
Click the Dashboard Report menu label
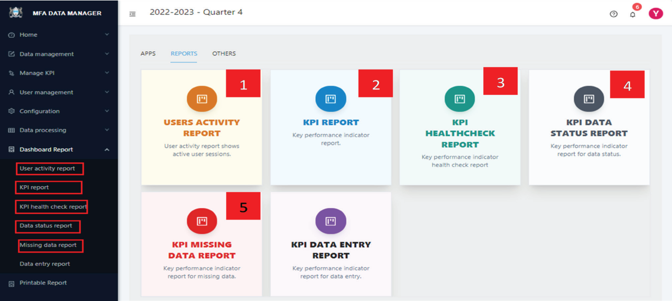[46, 150]
